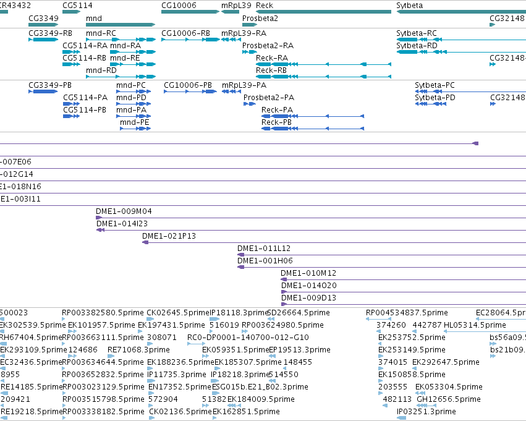This screenshot has width=526, height=421.
Task: Select the EK184009.5prime EST
Action: coord(234,406)
